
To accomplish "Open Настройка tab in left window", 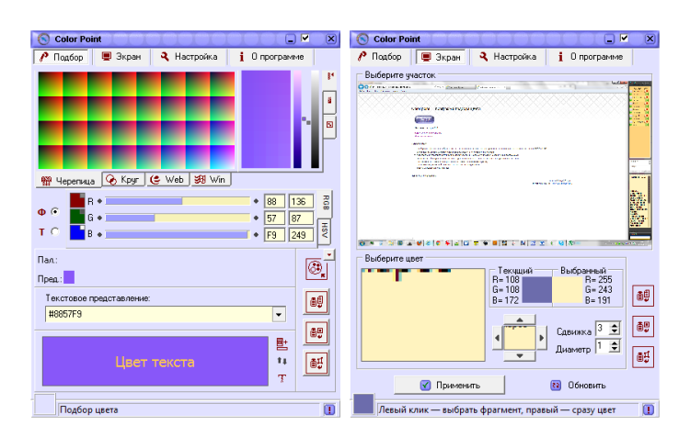I will [190, 57].
